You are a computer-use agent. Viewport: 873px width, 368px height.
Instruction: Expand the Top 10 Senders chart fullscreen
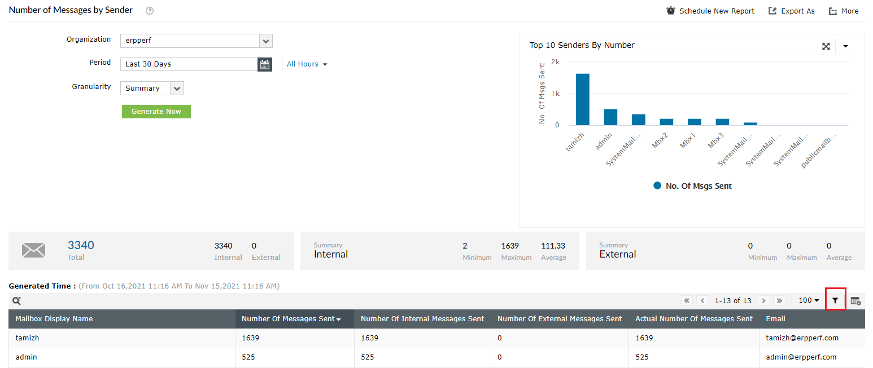coord(826,46)
